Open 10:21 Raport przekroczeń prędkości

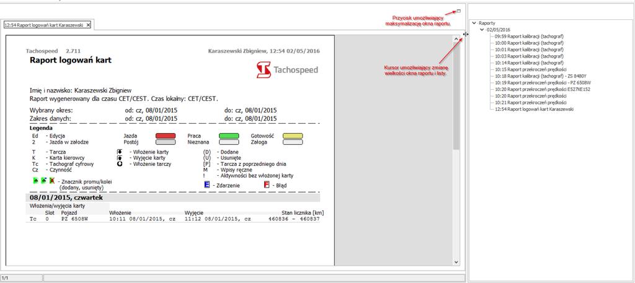(530, 103)
